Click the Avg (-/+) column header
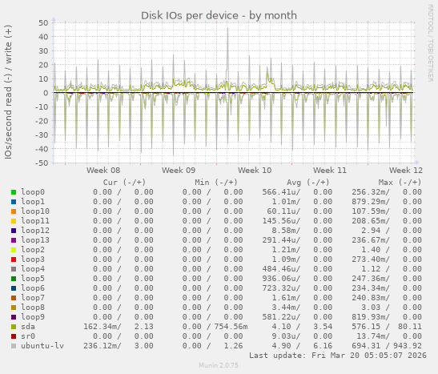This screenshot has width=438, height=374. (x=308, y=183)
